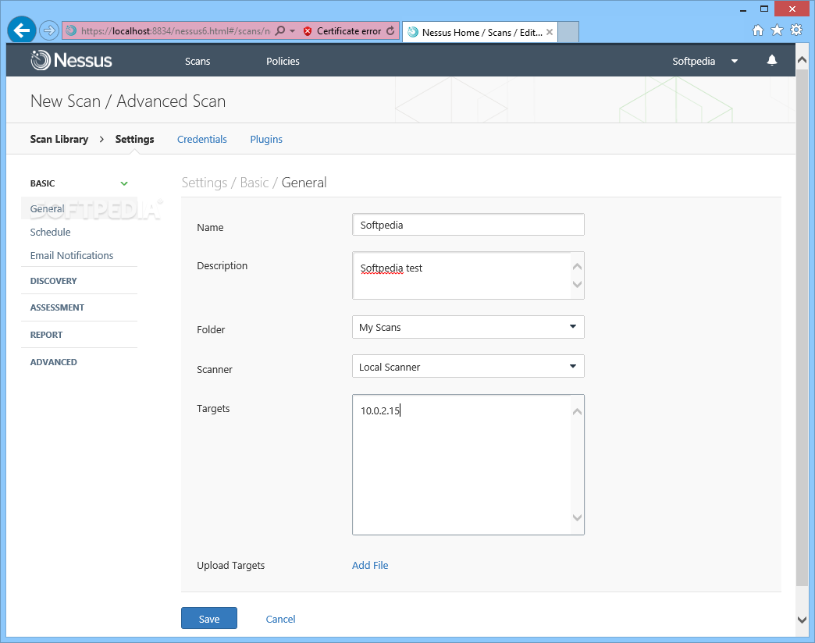Open the browser Tools gear icon

click(795, 30)
